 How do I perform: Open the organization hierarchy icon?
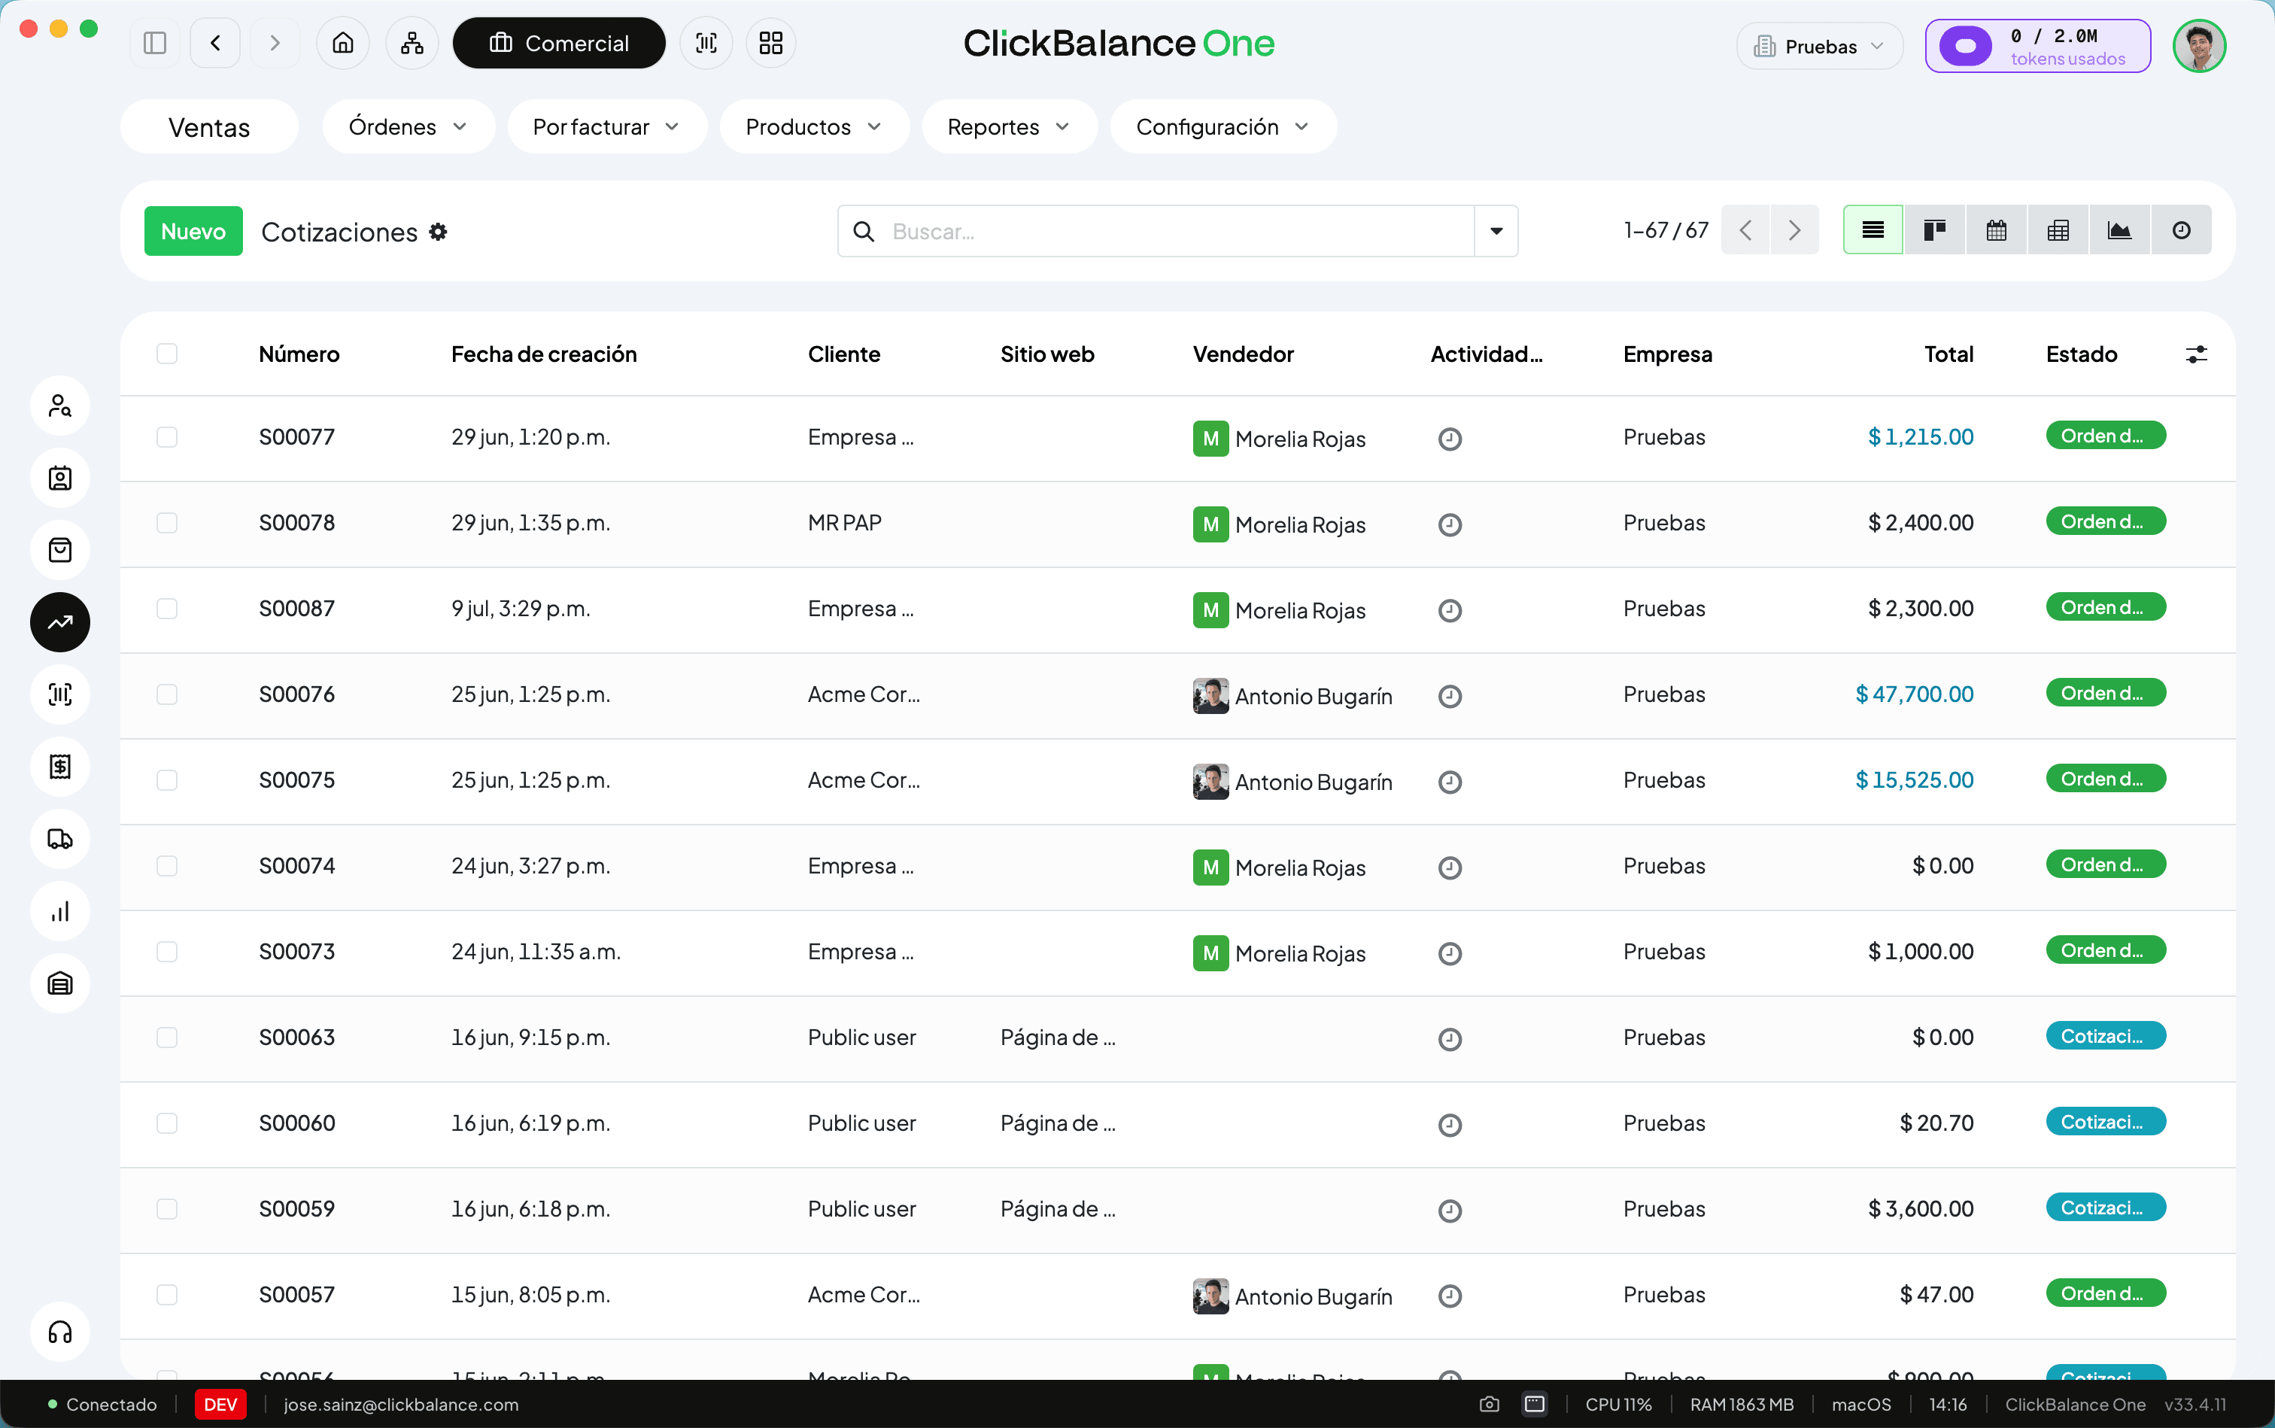pos(412,44)
